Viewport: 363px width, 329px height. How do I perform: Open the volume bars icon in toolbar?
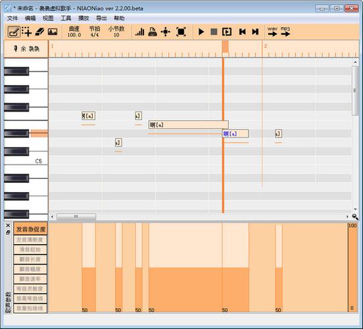139,32
